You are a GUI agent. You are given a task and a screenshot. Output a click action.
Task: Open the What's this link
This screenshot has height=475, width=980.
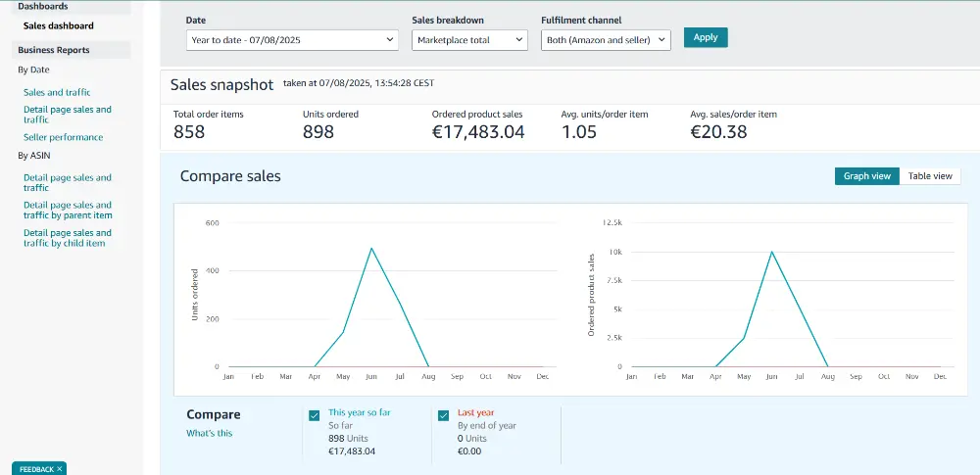210,433
